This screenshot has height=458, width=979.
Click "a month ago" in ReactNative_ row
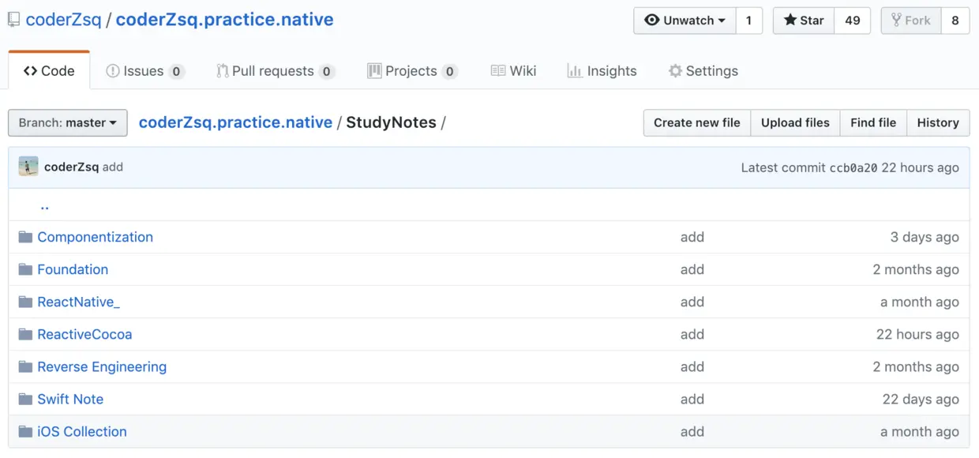pos(920,302)
